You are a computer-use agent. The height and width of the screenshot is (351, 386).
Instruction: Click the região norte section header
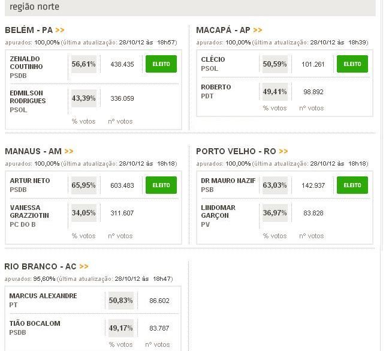pos(35,7)
